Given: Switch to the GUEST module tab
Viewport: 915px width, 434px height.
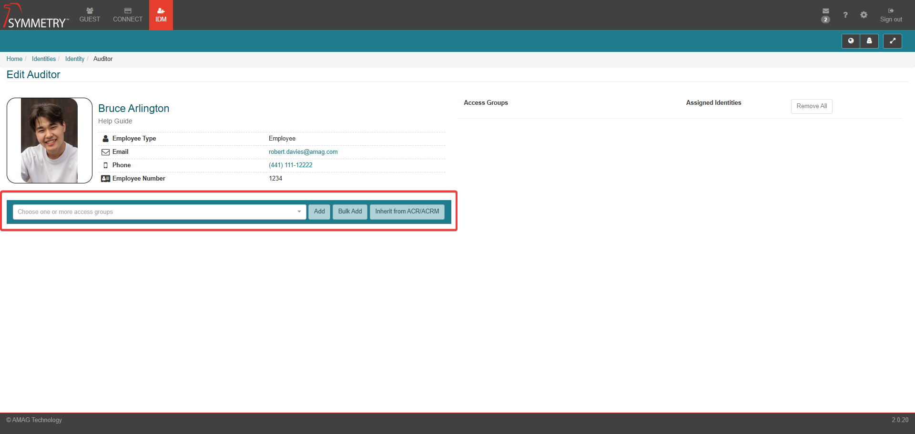Looking at the screenshot, I should click(x=90, y=15).
